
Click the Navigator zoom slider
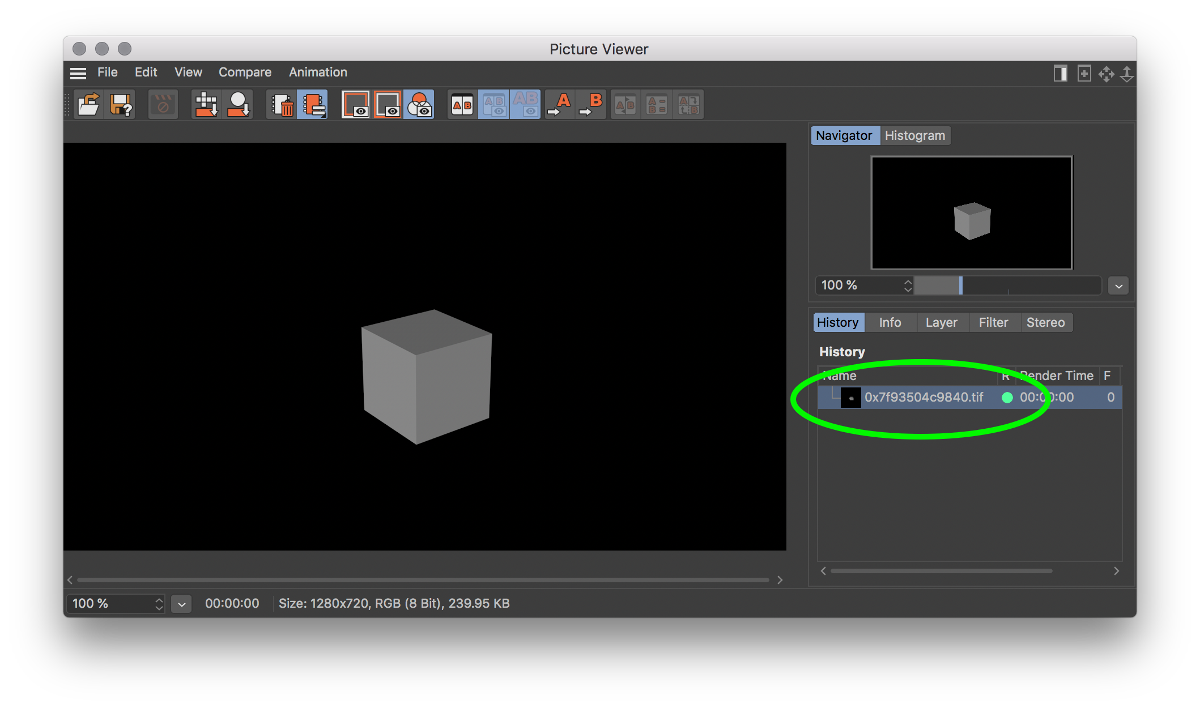(1007, 285)
